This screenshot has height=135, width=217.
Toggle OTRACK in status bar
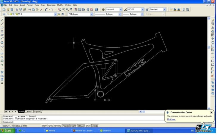point(81,126)
